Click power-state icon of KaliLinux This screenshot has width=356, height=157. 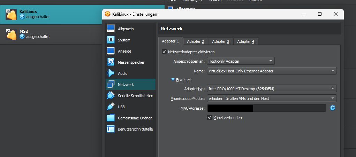(22, 17)
